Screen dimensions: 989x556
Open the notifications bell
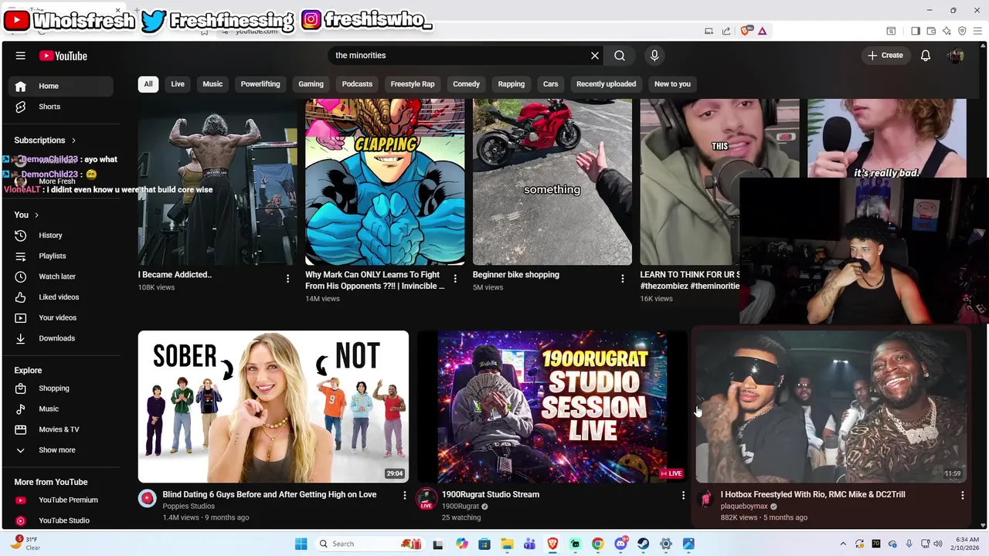point(926,56)
